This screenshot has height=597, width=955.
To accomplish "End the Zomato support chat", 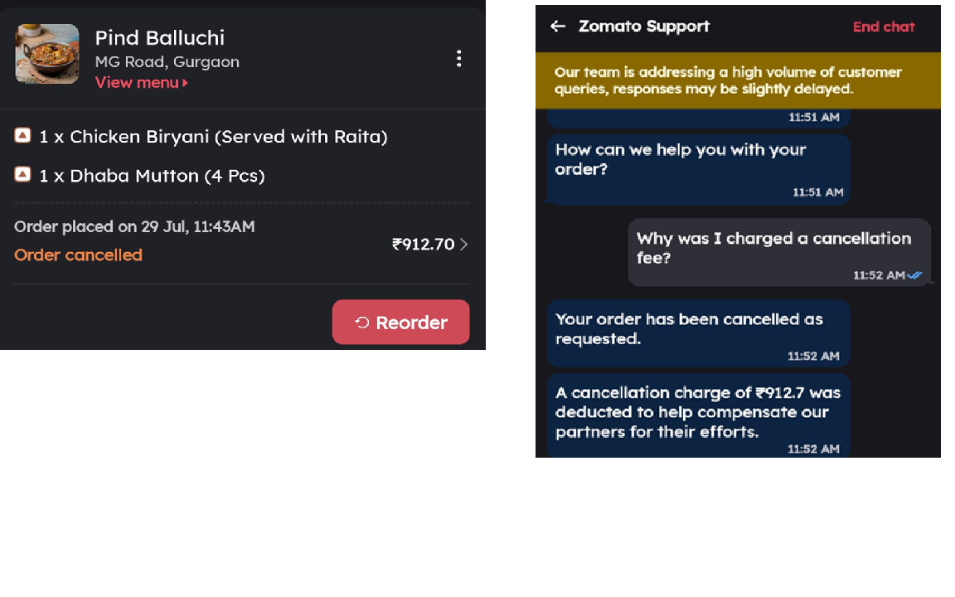I will pyautogui.click(x=884, y=27).
